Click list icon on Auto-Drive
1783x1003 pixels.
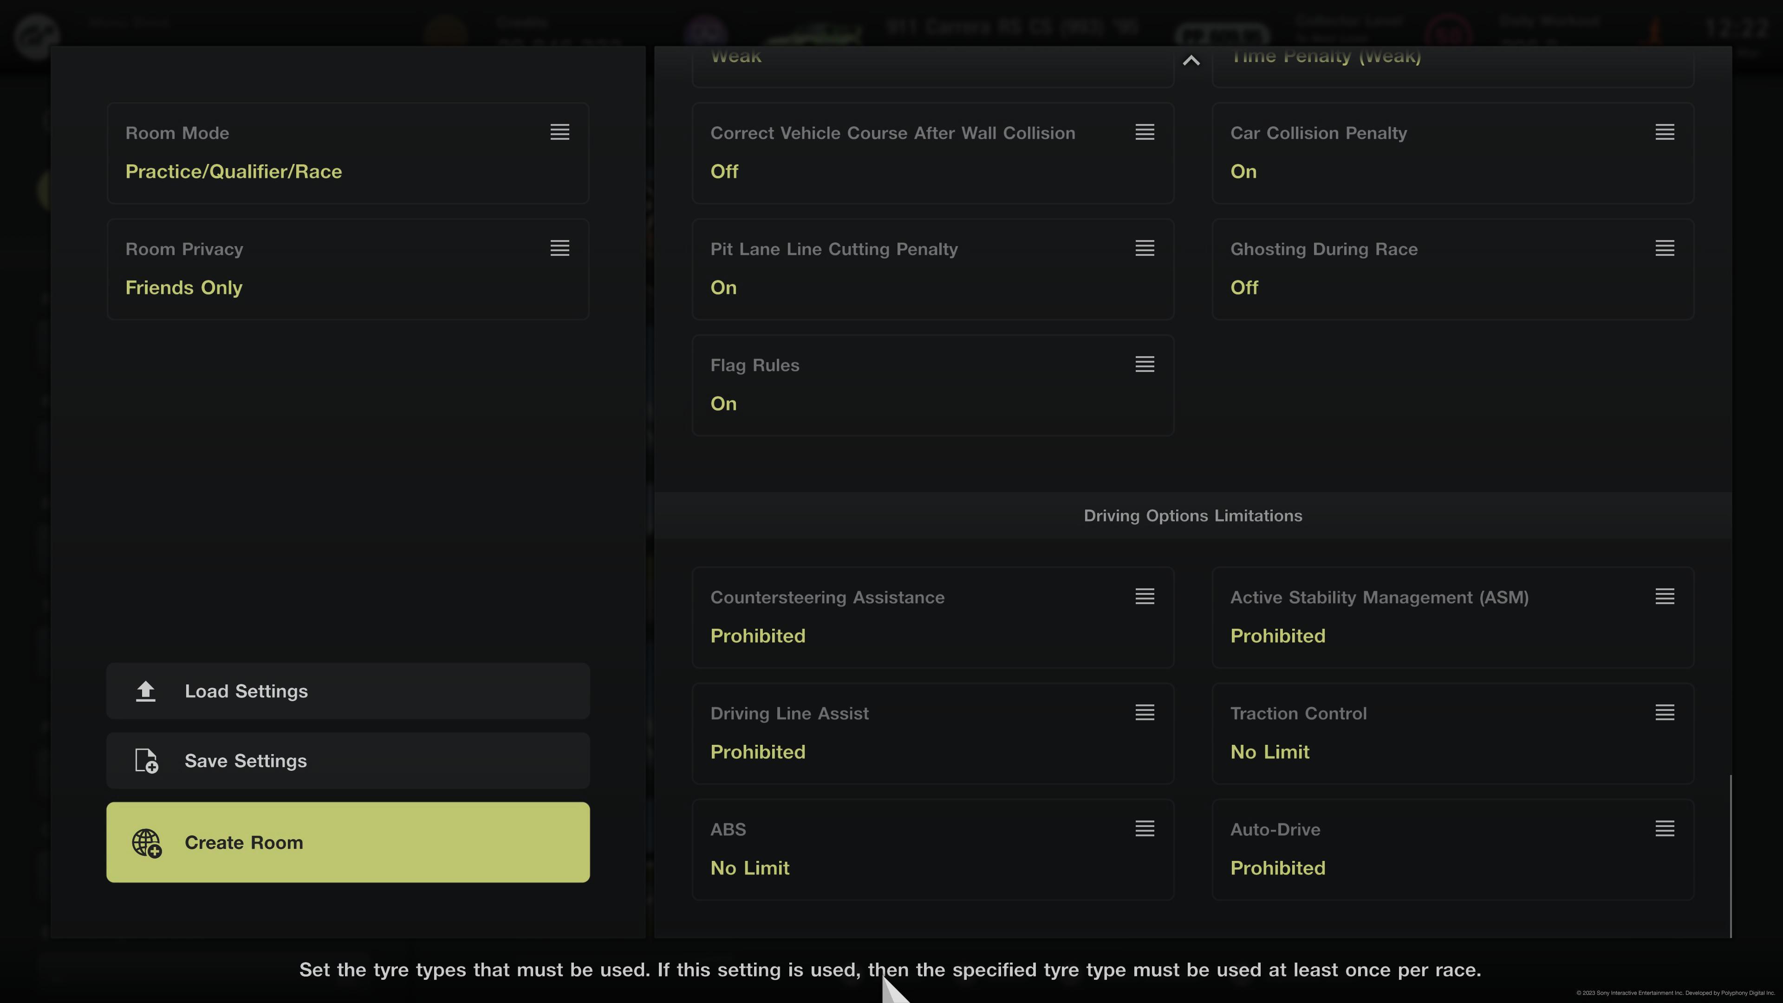1664,829
